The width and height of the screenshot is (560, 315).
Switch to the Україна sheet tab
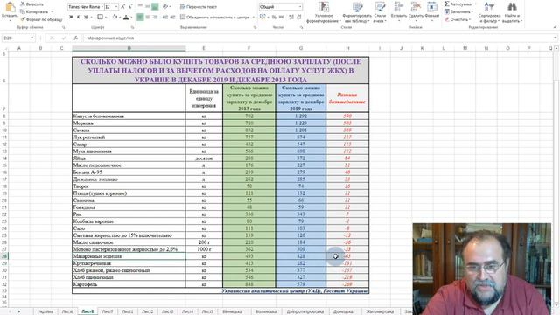(x=45, y=311)
